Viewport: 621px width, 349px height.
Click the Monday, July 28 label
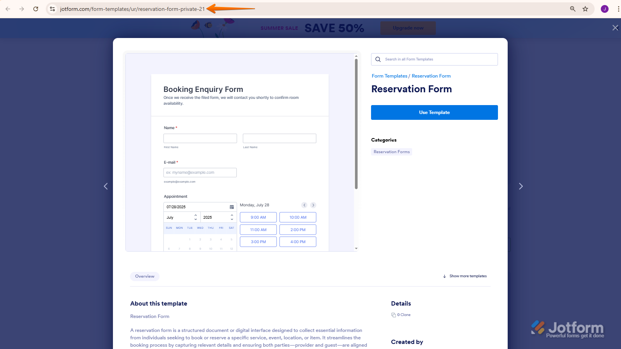(x=254, y=205)
